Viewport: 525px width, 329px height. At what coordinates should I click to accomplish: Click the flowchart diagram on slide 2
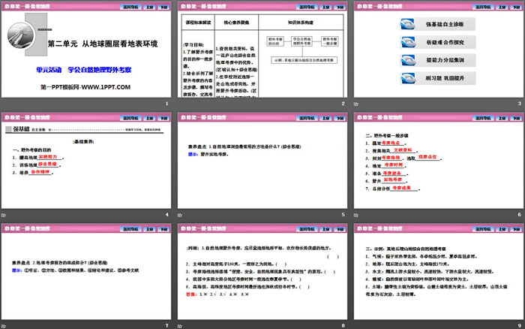[302, 50]
